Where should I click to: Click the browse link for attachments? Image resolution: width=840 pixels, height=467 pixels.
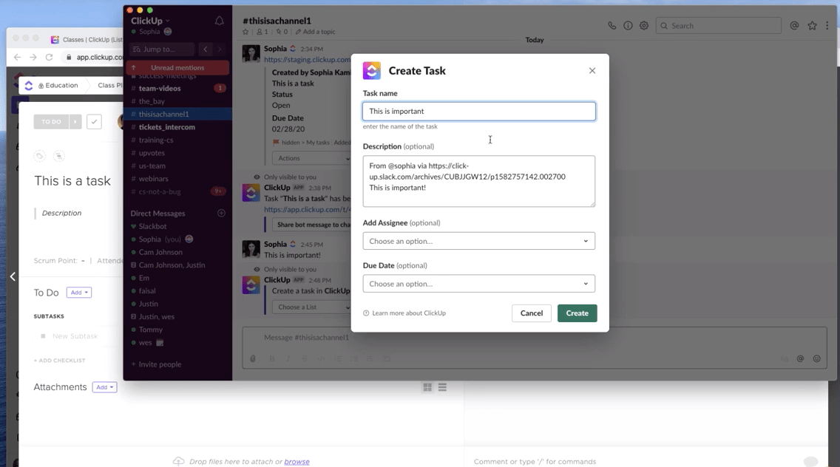(x=297, y=462)
